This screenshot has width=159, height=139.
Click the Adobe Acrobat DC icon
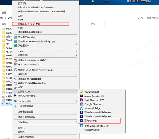coord(82,96)
